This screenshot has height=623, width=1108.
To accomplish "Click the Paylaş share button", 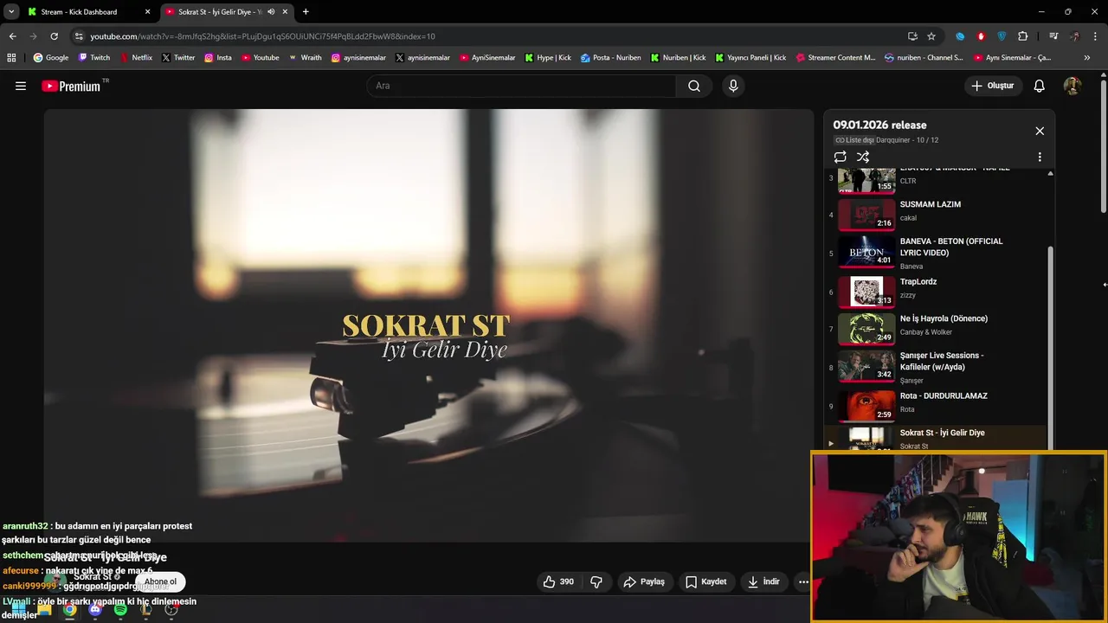I will (644, 581).
